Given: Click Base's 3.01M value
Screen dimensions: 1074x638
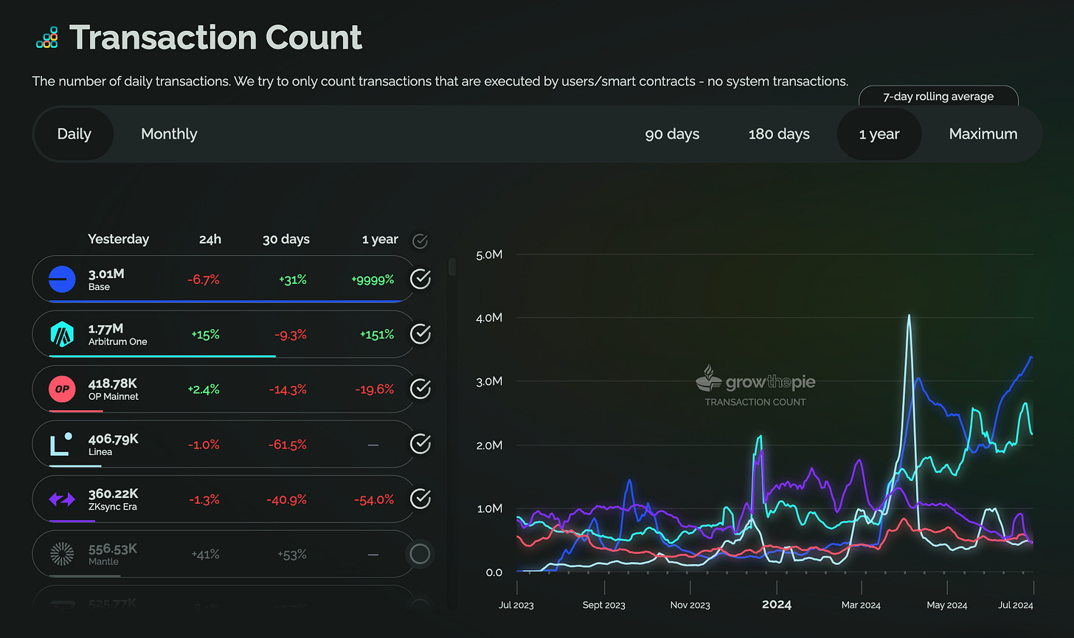Looking at the screenshot, I should coord(106,274).
